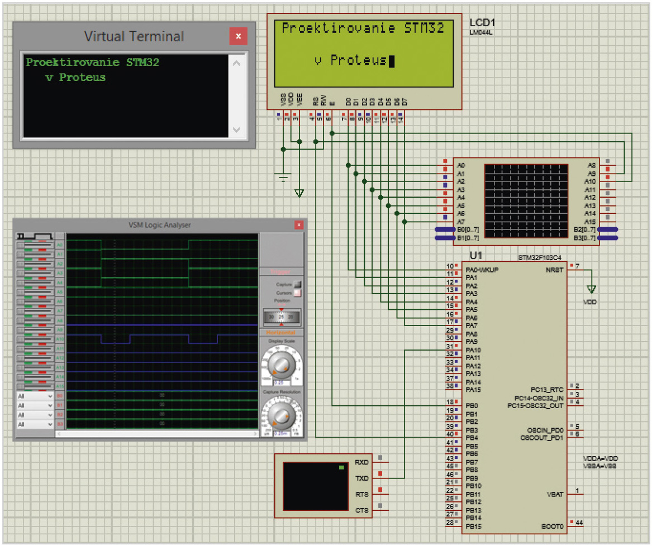The height and width of the screenshot is (546, 652).
Task: Toggle the Cursors button in Logic Analyser
Action: point(297,293)
